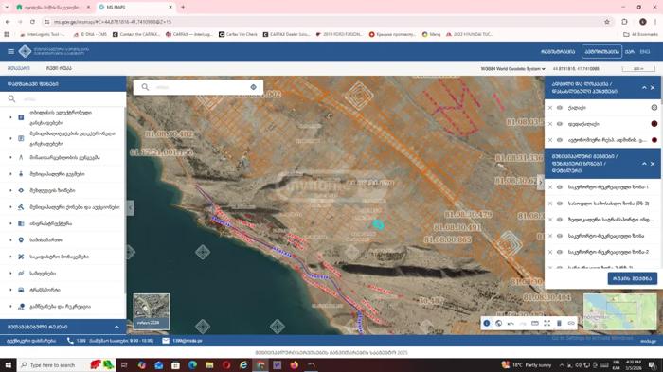Toggle the eye on the row just above the second blue group header
The height and width of the screenshot is (372, 663).
pos(560,140)
